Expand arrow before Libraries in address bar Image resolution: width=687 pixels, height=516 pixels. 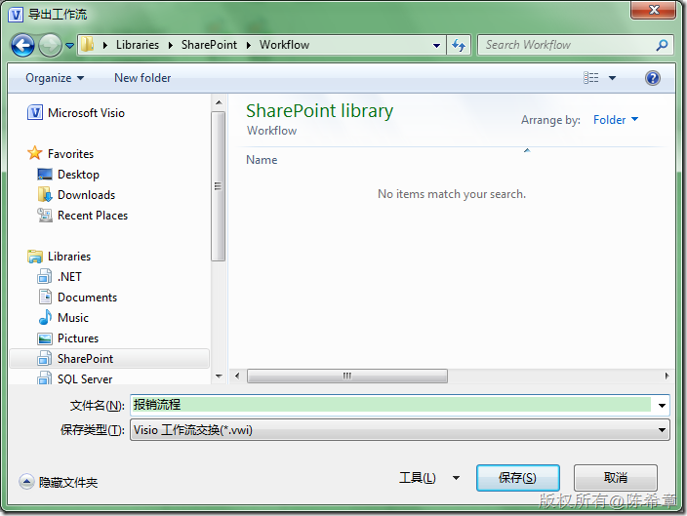point(105,45)
